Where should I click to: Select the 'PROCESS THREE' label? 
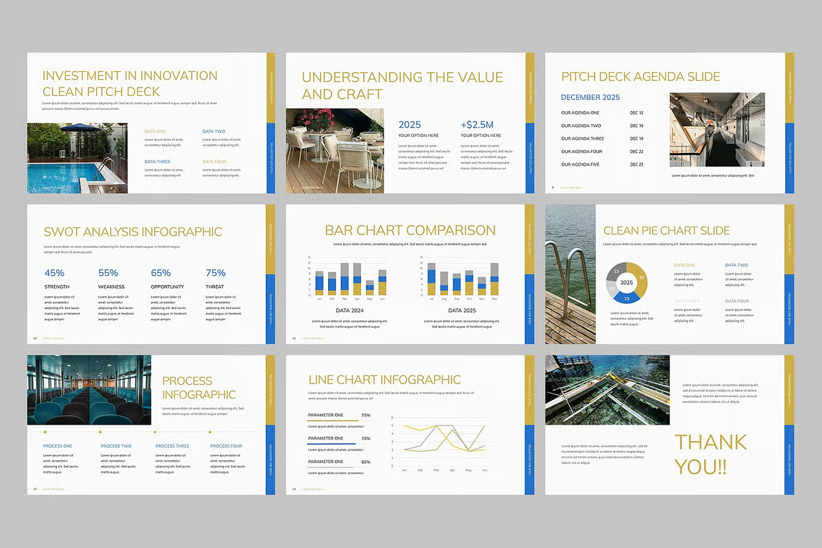pyautogui.click(x=173, y=447)
